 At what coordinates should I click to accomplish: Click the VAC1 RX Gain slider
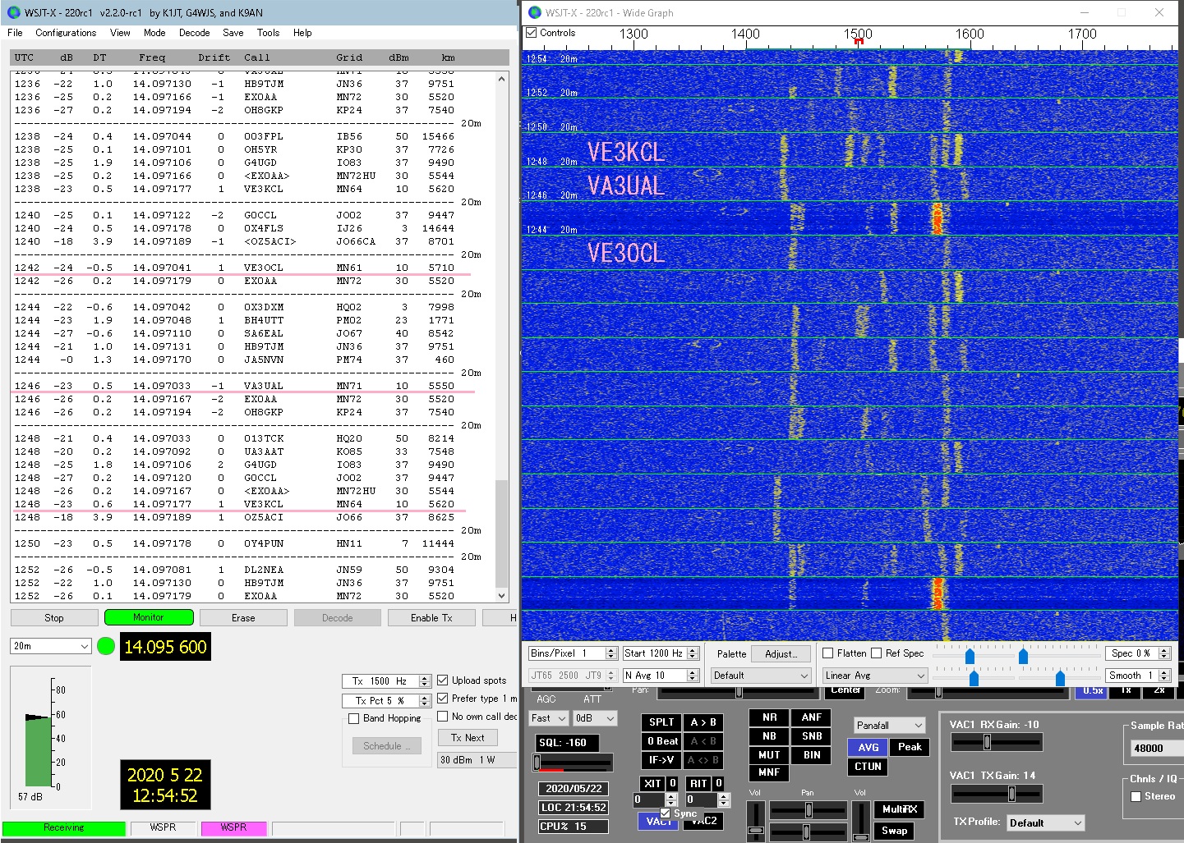(x=997, y=742)
